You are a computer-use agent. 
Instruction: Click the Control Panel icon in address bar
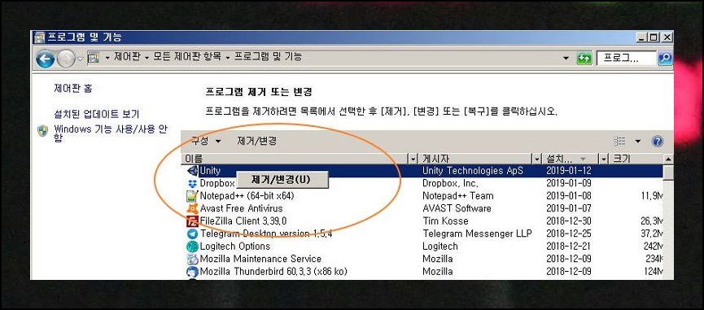(93, 58)
